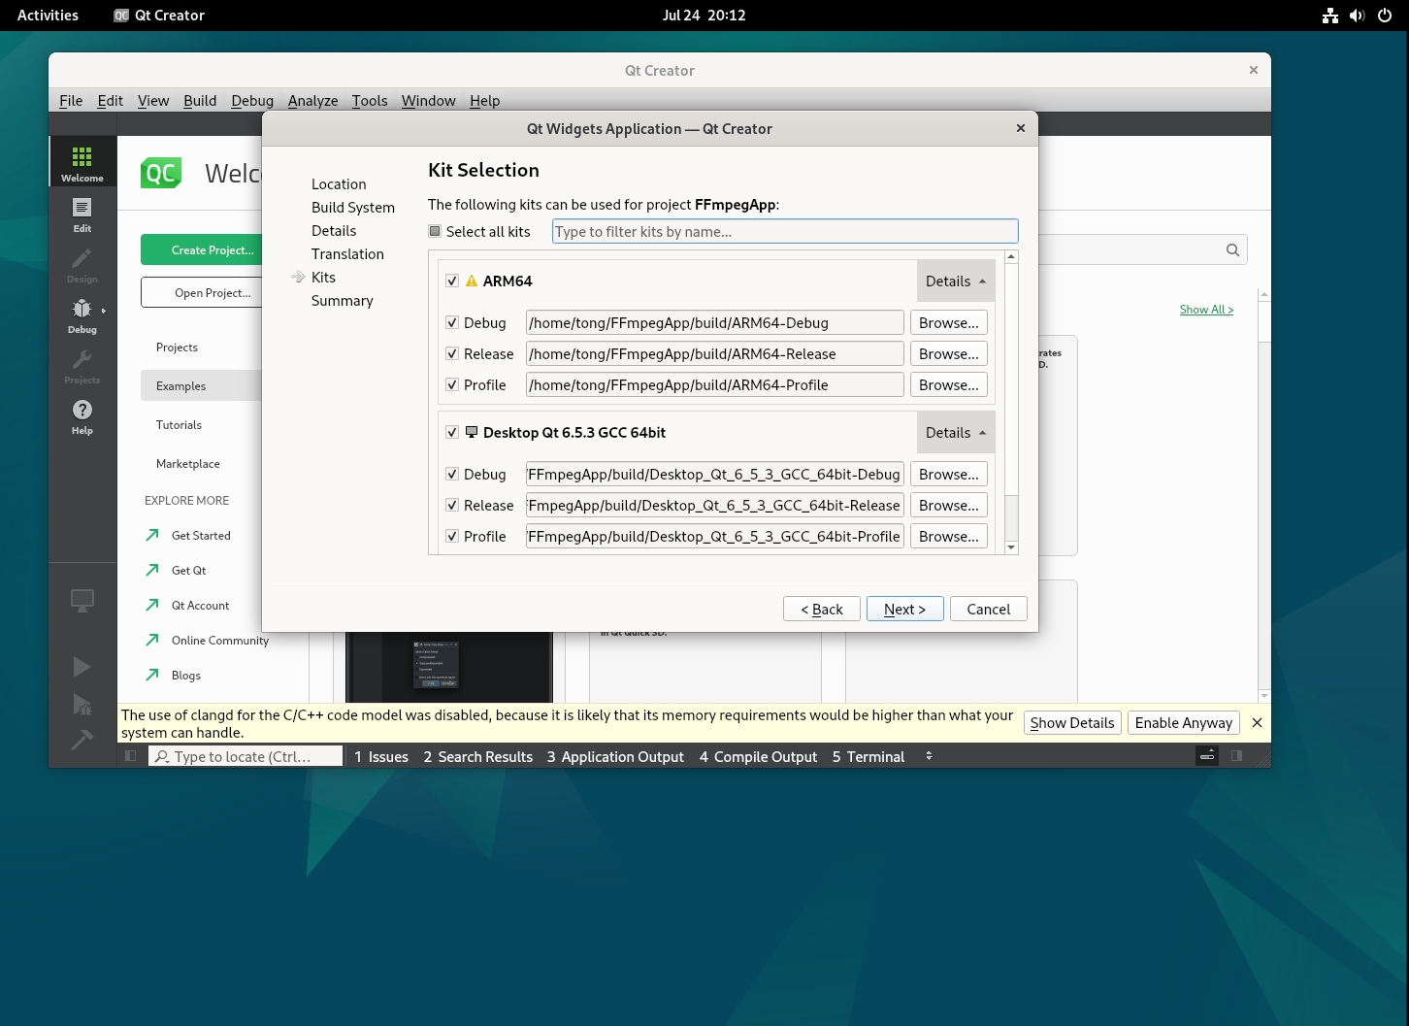Open the Build menu
This screenshot has height=1026, width=1409.
pyautogui.click(x=200, y=100)
